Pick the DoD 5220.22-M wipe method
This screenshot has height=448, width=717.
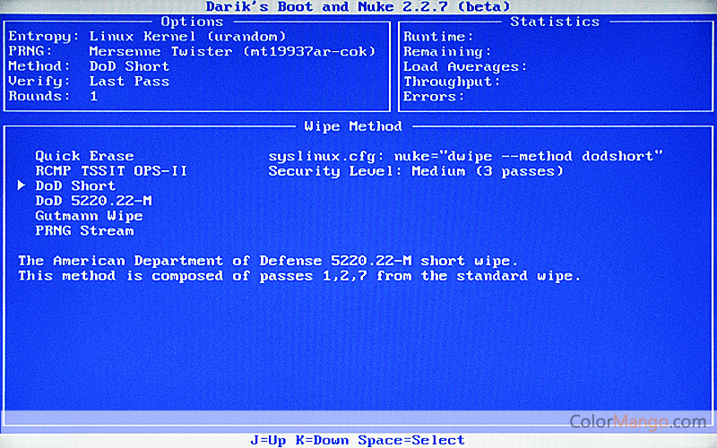[x=93, y=201]
